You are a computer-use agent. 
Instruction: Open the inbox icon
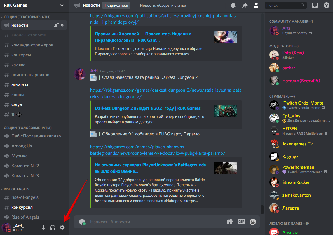pyautogui.click(x=315, y=5)
